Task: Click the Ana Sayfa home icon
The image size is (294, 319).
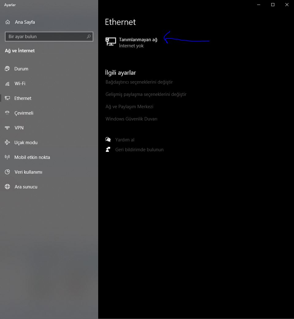Action: [x=7, y=22]
